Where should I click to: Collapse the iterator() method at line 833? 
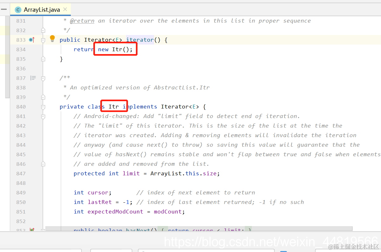(x=43, y=40)
